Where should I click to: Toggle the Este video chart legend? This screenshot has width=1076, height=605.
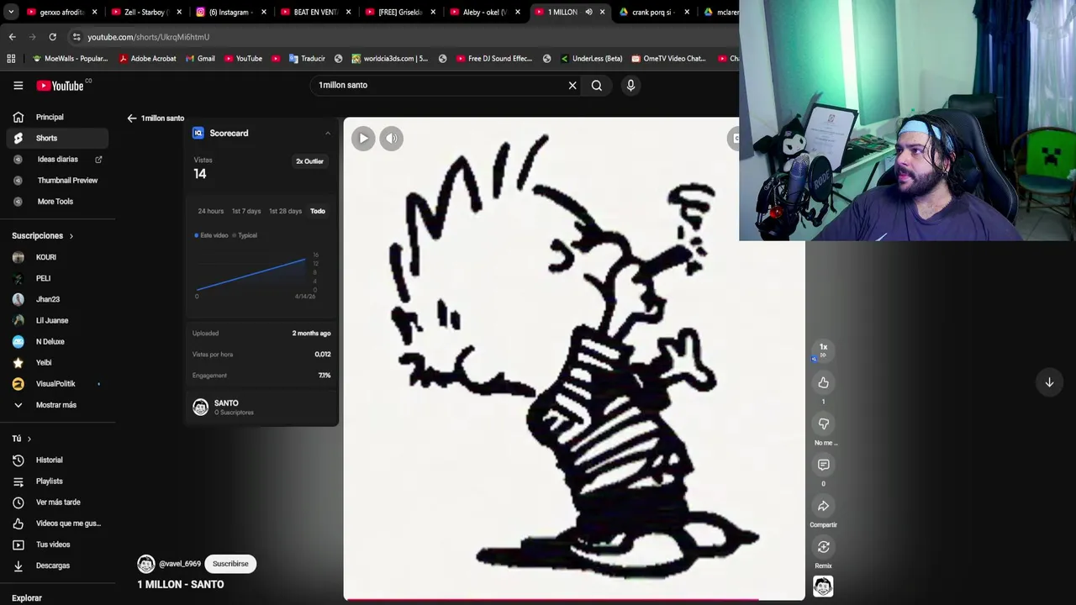point(212,235)
